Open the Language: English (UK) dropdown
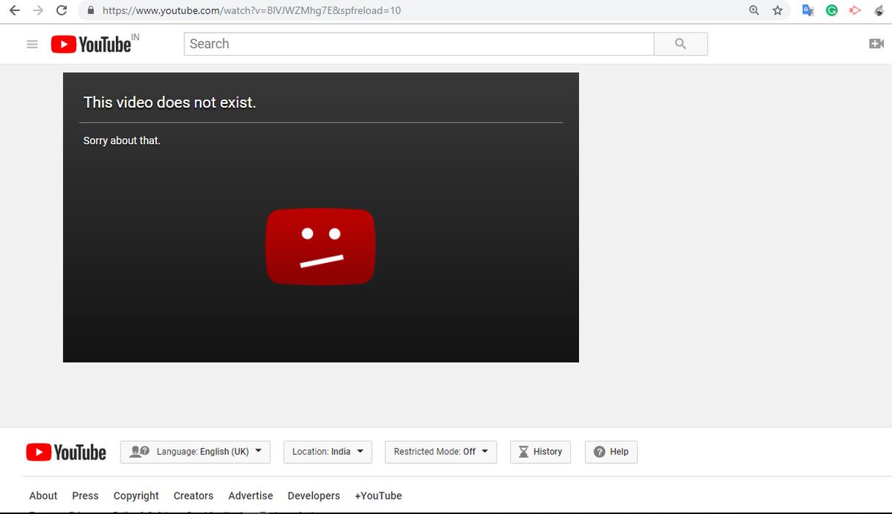 click(195, 452)
